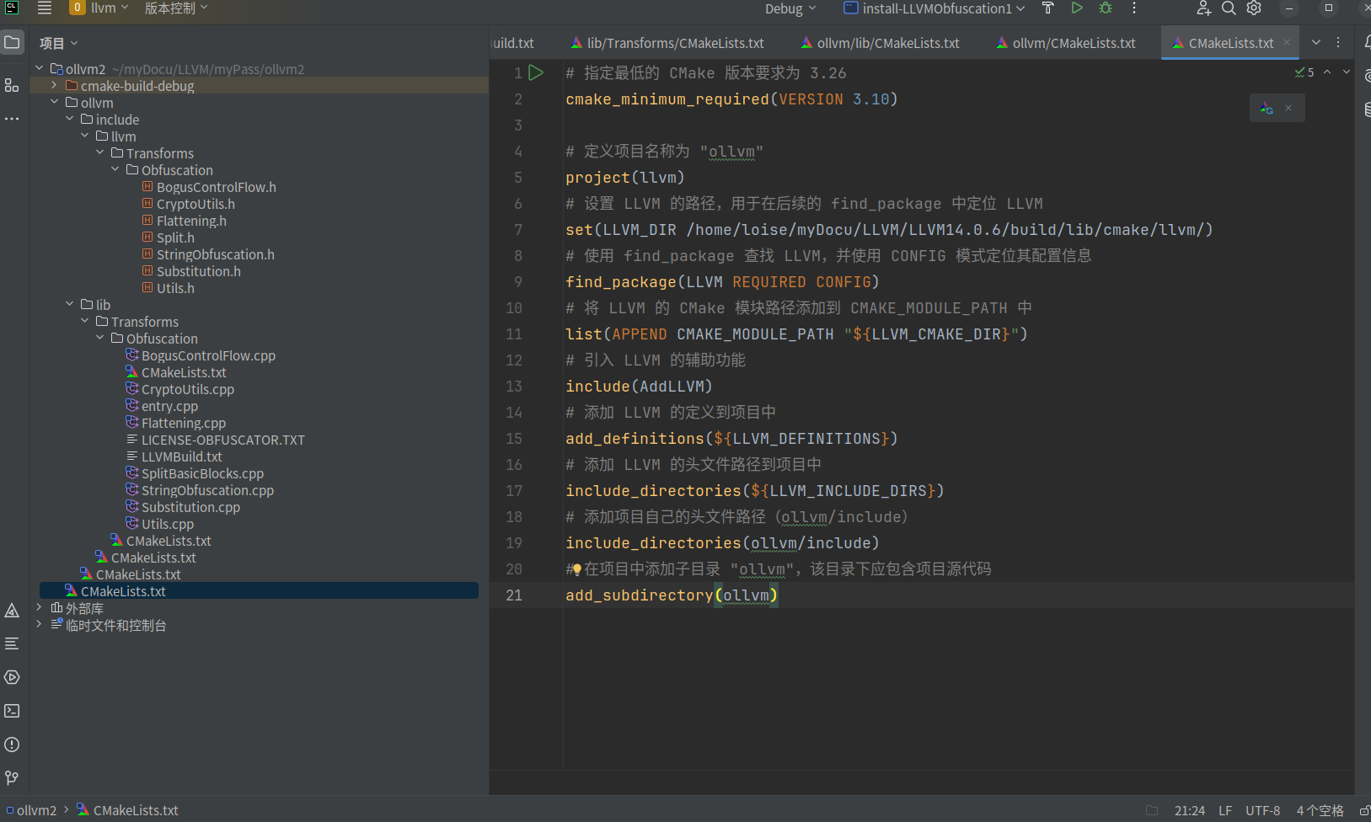1371x822 pixels.
Task: Click the reload CMake changes icon
Action: pos(1267,109)
